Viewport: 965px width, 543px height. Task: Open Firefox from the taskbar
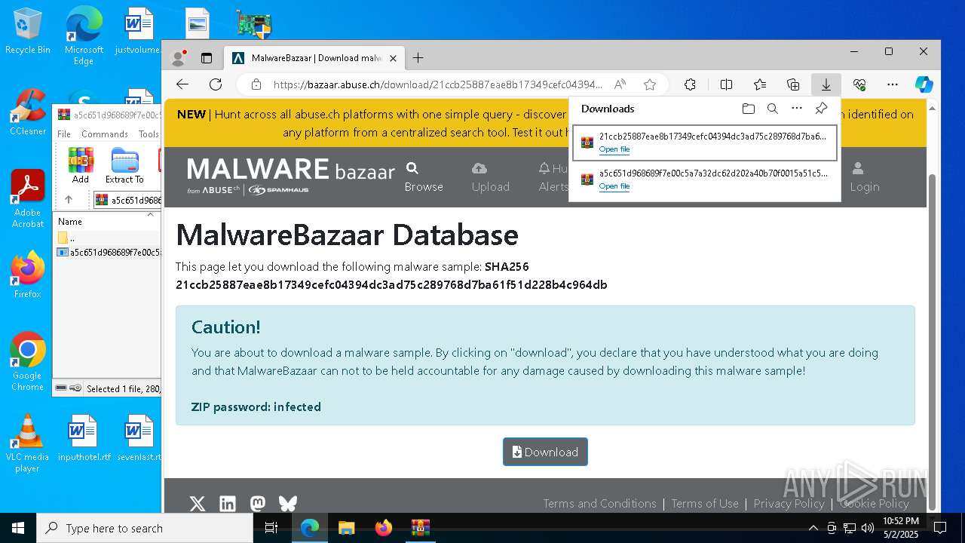coord(384,528)
